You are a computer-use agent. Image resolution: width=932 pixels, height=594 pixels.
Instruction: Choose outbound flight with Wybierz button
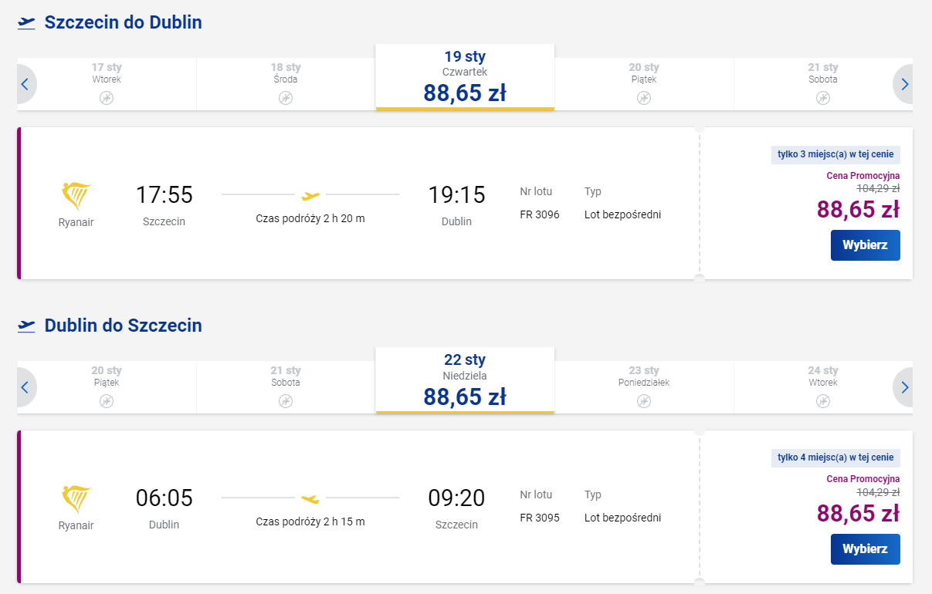865,245
